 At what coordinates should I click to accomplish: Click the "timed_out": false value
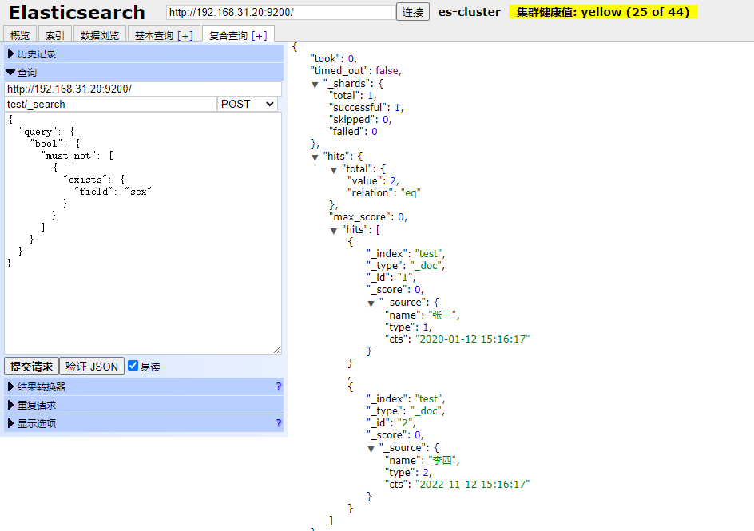coord(387,70)
